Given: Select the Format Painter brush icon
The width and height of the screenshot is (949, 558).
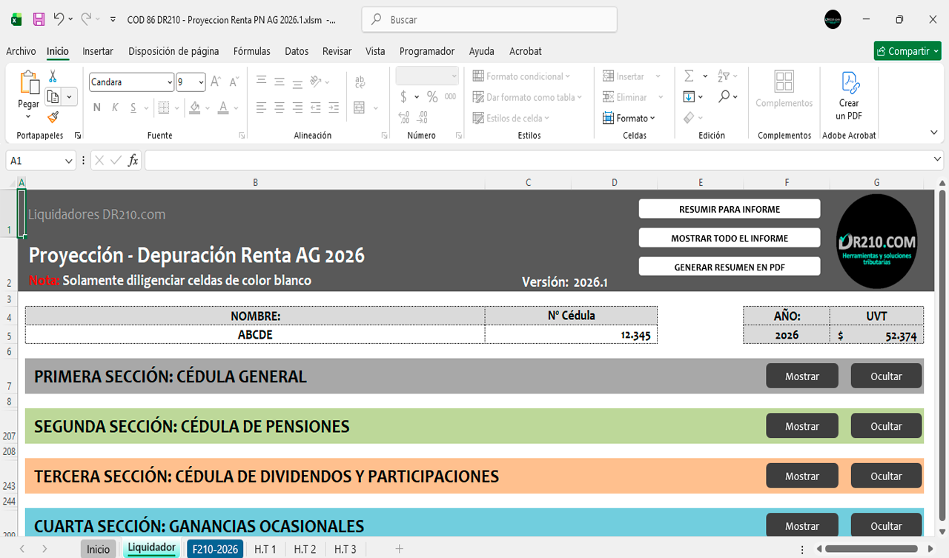Looking at the screenshot, I should pyautogui.click(x=53, y=117).
